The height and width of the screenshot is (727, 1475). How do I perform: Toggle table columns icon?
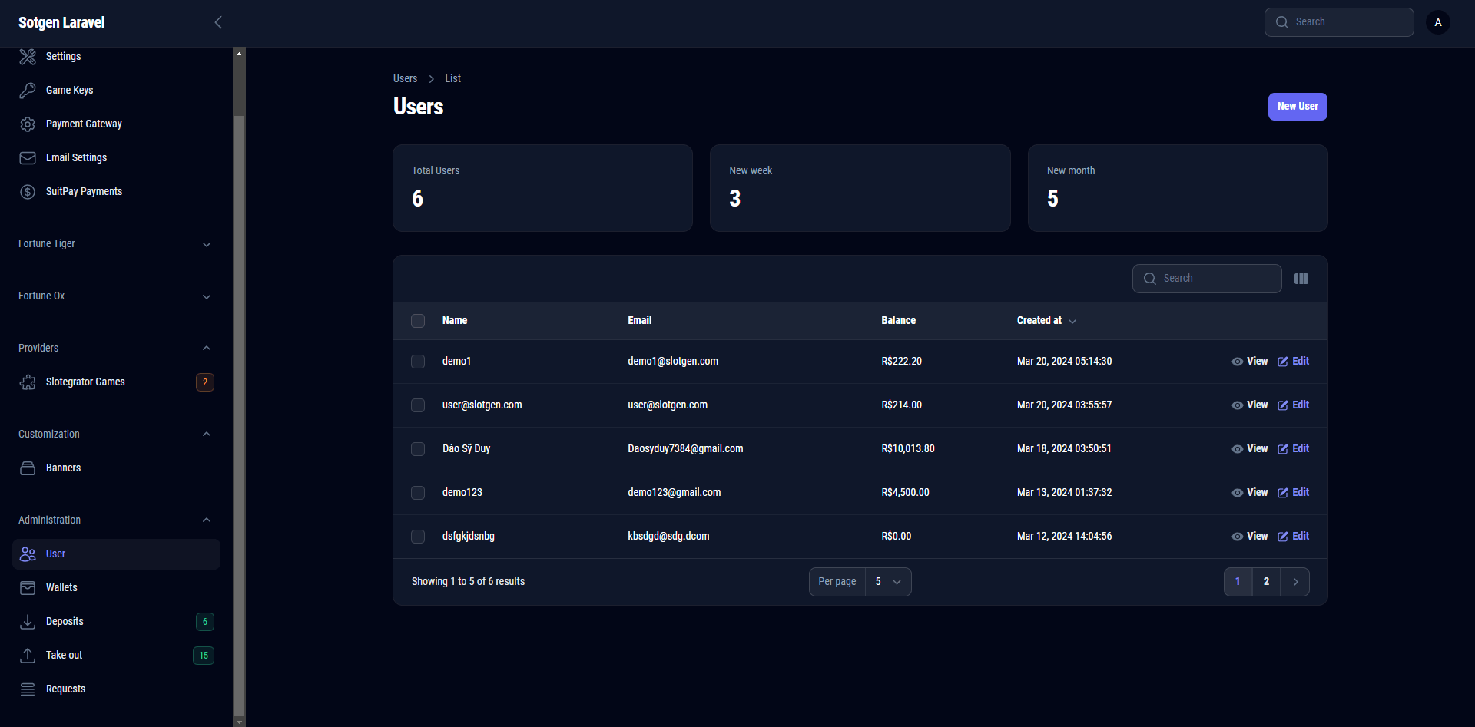pyautogui.click(x=1301, y=279)
